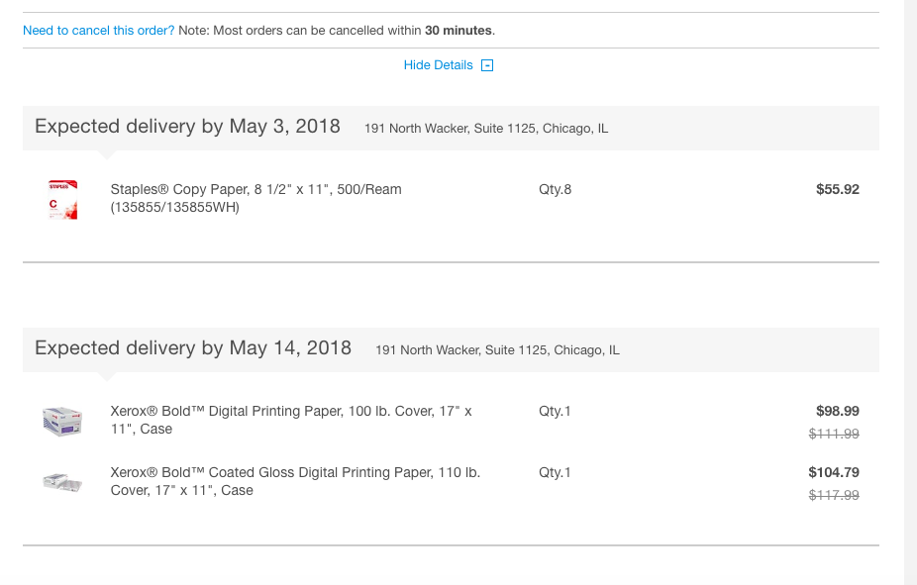Click the 'Need to cancel this order?' link
The width and height of the screenshot is (917, 585).
coord(98,31)
